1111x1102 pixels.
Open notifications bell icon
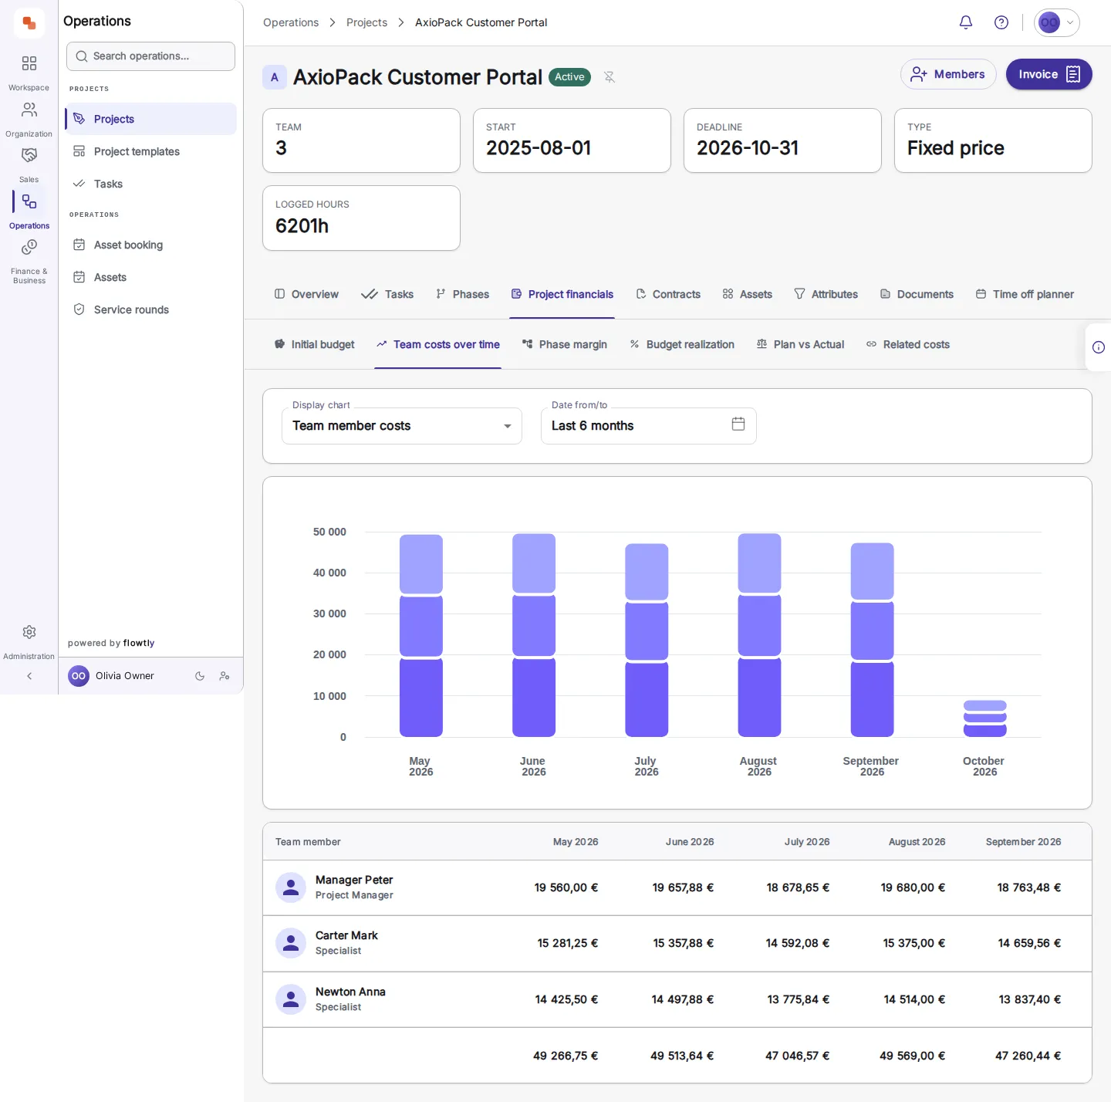coord(965,22)
